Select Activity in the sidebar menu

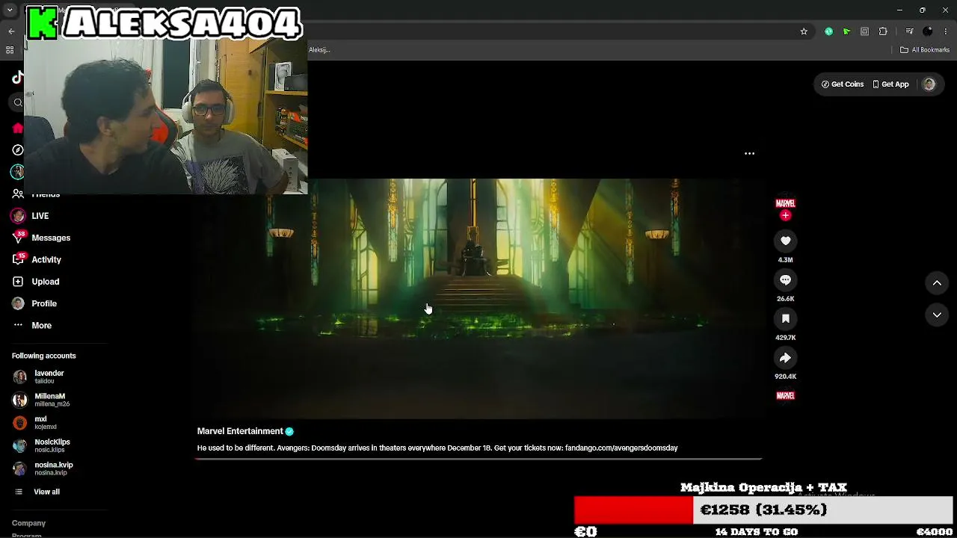46,259
